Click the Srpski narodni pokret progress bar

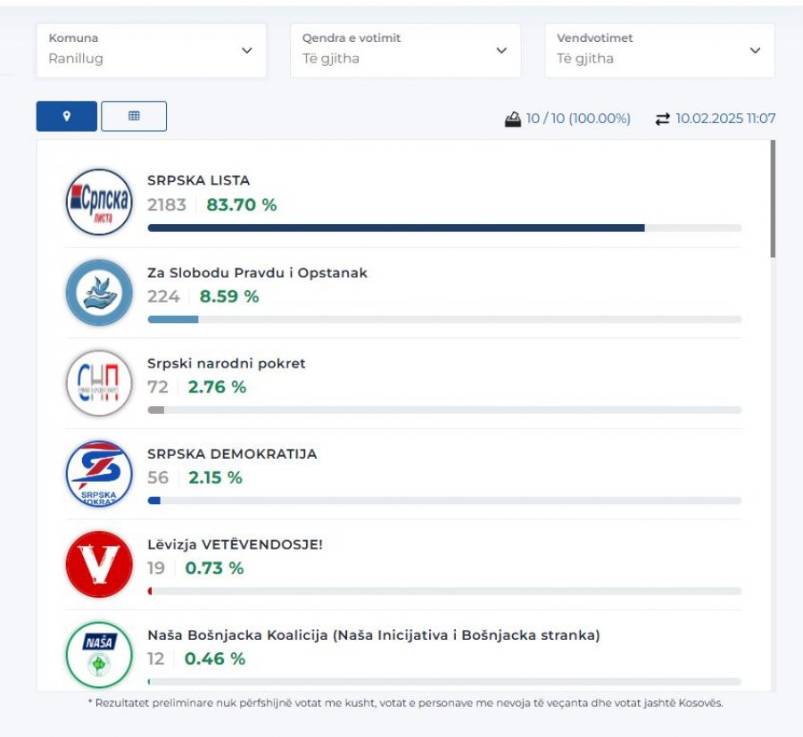[444, 410]
